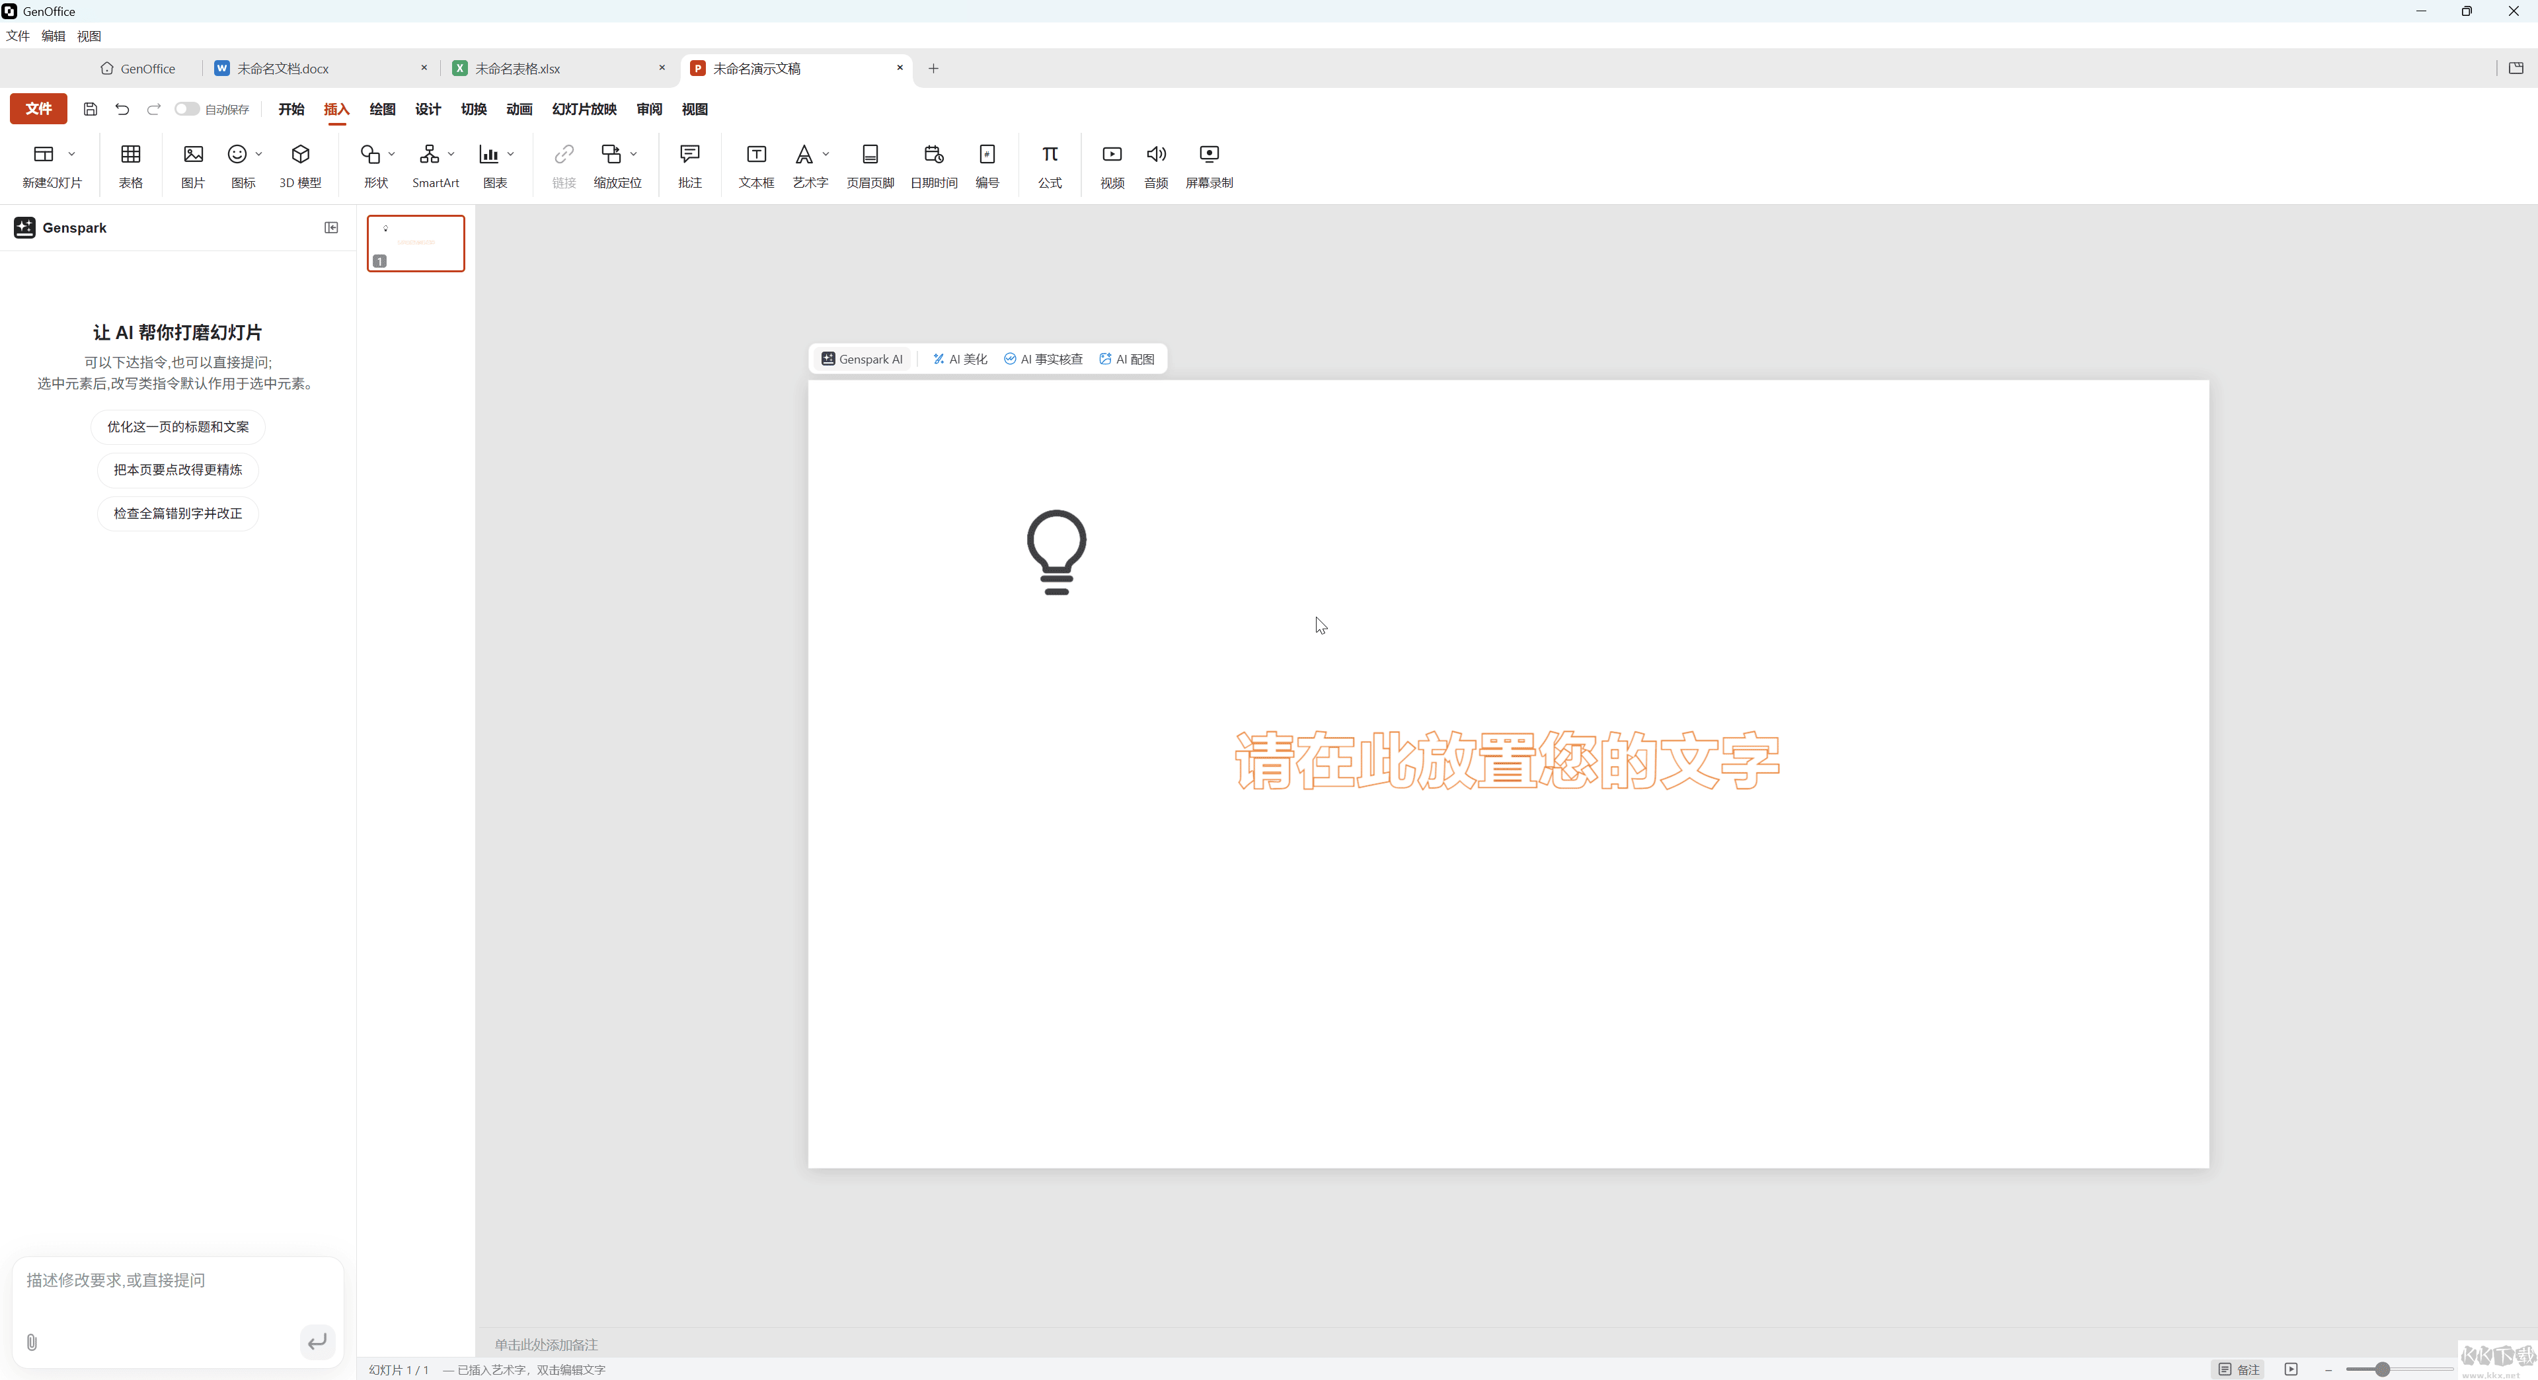Screen dimensions: 2538x1380
Task: Insert date and time with 日期时间
Action: pos(933,165)
